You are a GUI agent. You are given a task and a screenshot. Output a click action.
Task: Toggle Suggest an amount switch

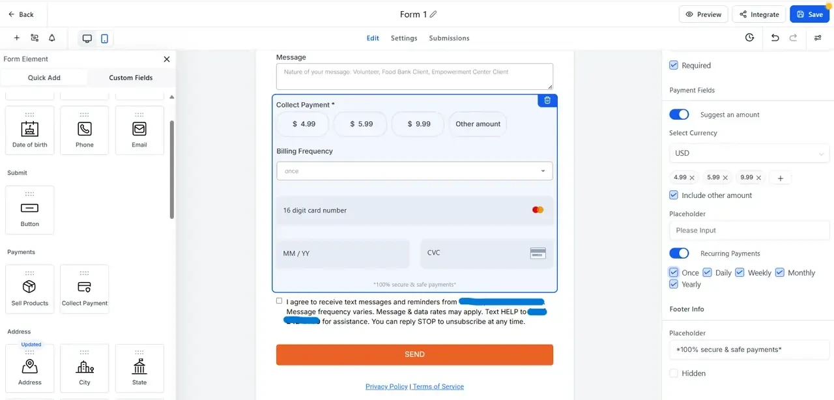(679, 115)
